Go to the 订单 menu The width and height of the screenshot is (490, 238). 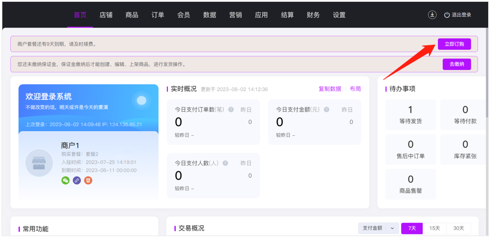pos(158,15)
